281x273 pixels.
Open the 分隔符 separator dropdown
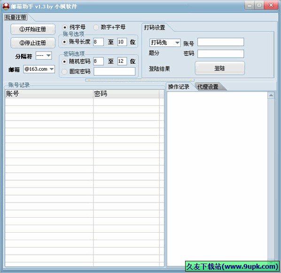coord(44,56)
